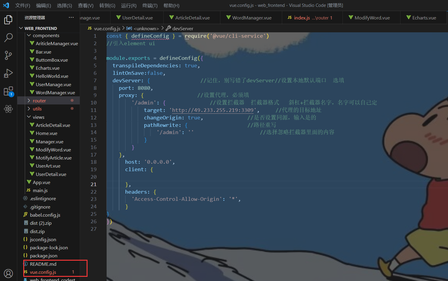
Task: Collapse the components folder
Action: (46, 36)
